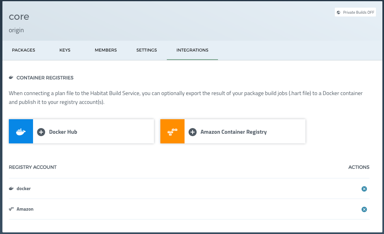Click the container registries header icon

[x=11, y=77]
